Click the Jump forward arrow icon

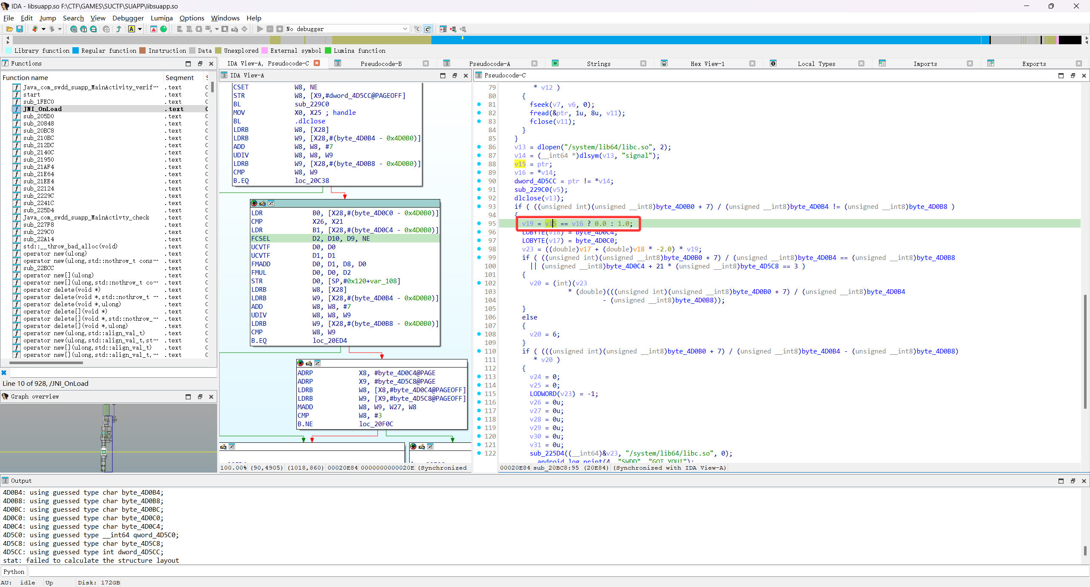52,29
